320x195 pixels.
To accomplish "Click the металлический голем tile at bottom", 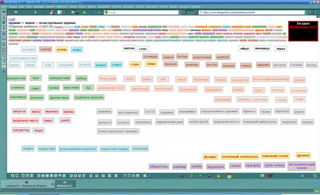I will [301, 166].
